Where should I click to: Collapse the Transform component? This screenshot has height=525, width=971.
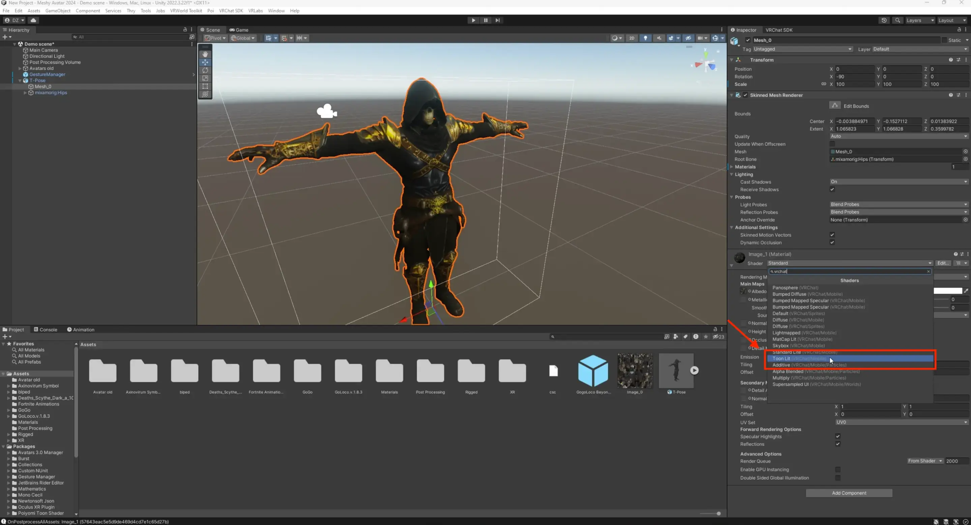[x=732, y=60]
